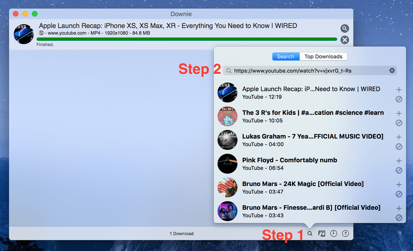This screenshot has width=413, height=251.
Task: Select 'The 3 R's for Kids' result title
Action: (x=313, y=112)
